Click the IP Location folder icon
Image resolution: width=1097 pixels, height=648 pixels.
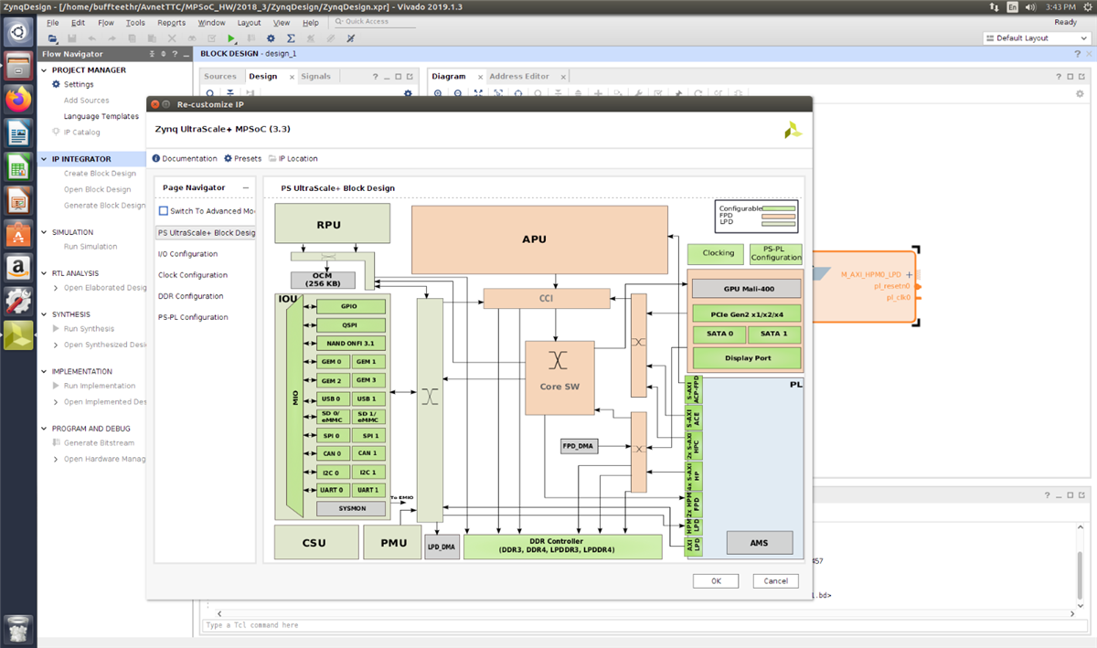coord(272,158)
